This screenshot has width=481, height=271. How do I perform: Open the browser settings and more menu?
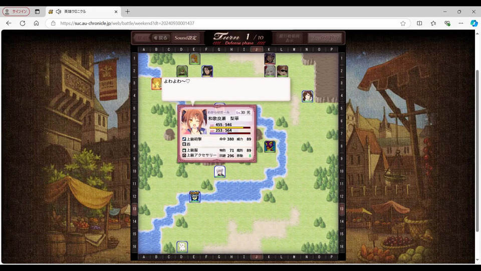461,24
